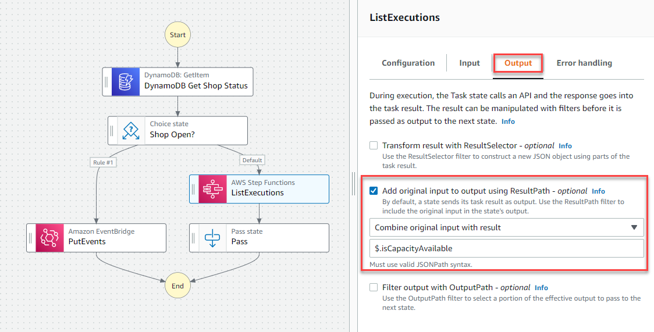Select the Amazon EventBridge PutEvents icon
654x332 pixels.
(x=49, y=238)
